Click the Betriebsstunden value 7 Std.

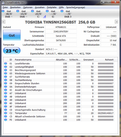coord(109,45)
